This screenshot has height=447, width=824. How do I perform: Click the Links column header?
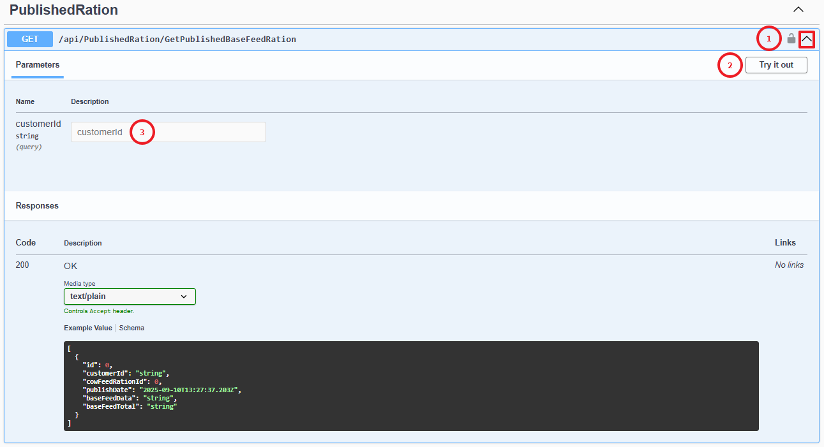pyautogui.click(x=785, y=242)
